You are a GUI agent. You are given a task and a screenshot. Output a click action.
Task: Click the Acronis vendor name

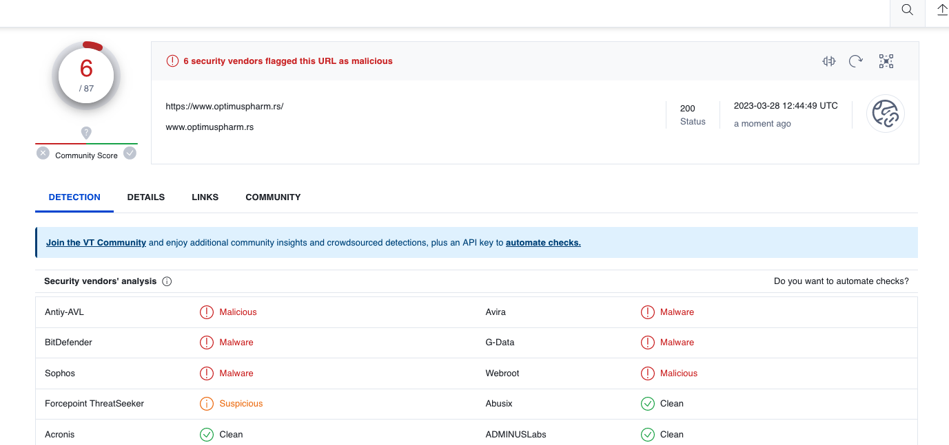(x=59, y=435)
